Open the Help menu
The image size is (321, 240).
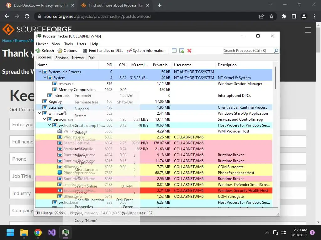(94, 44)
